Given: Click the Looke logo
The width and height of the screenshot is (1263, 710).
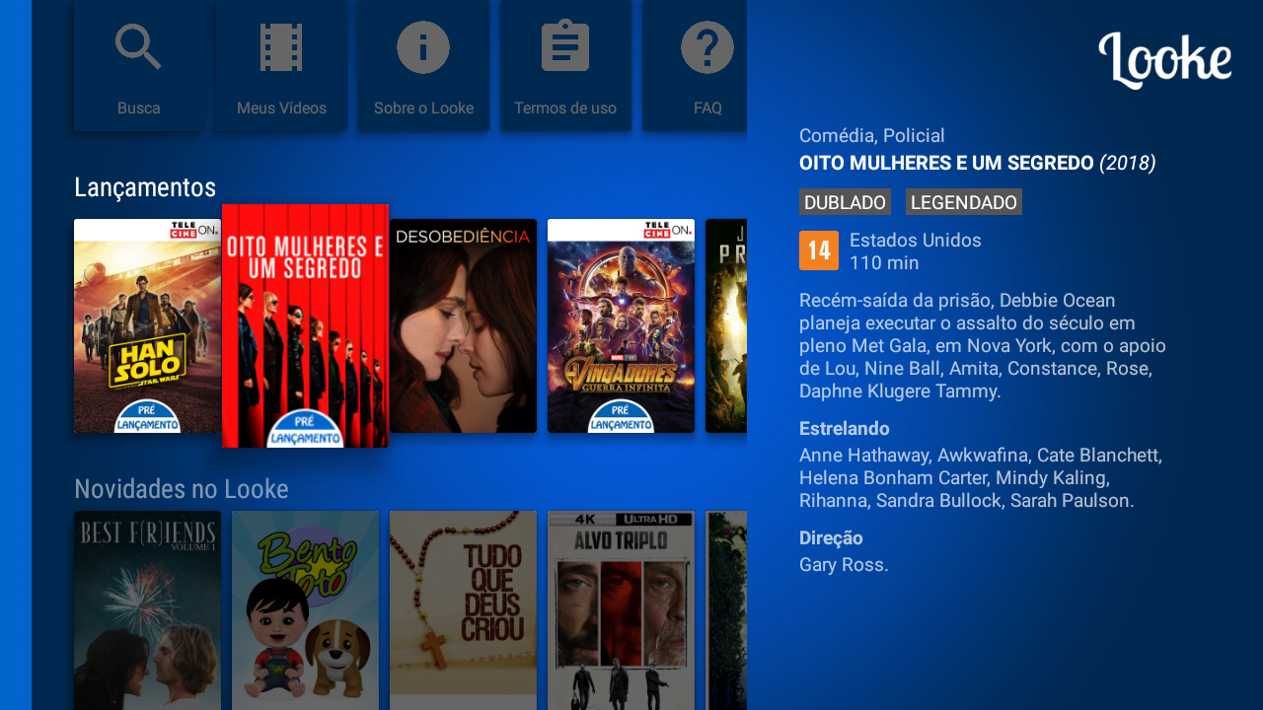Looking at the screenshot, I should click(1164, 59).
